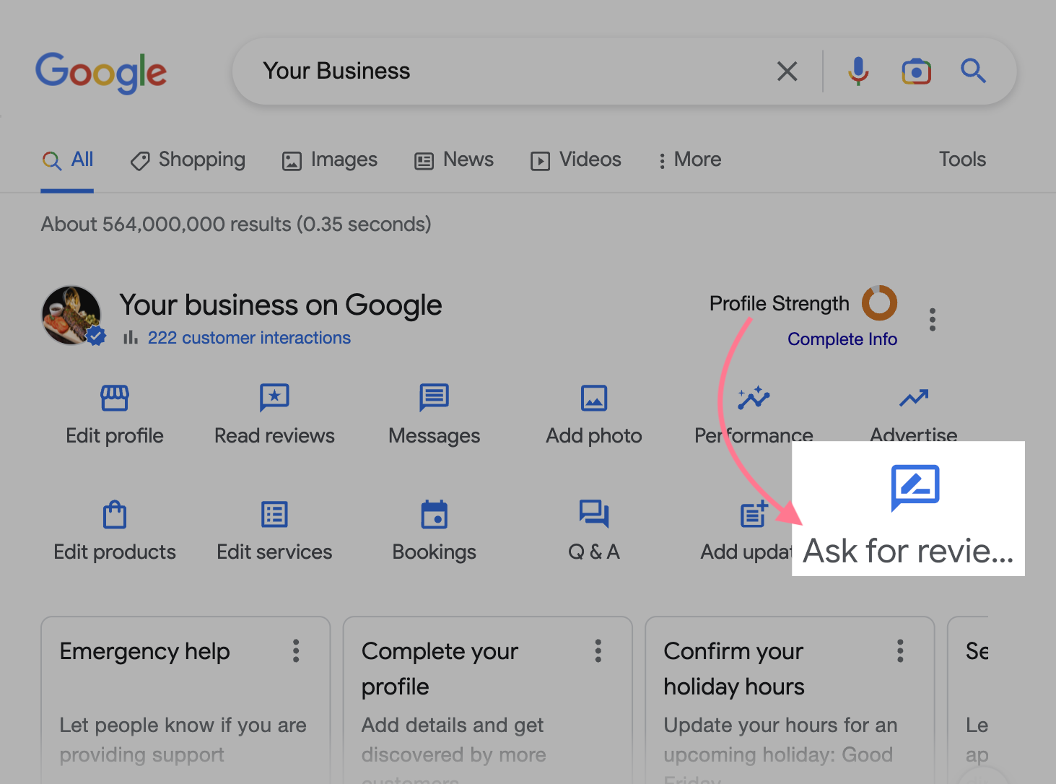View the 222 customer interactions
The width and height of the screenshot is (1056, 784).
click(x=248, y=337)
